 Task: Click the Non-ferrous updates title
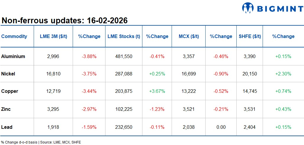65,21
